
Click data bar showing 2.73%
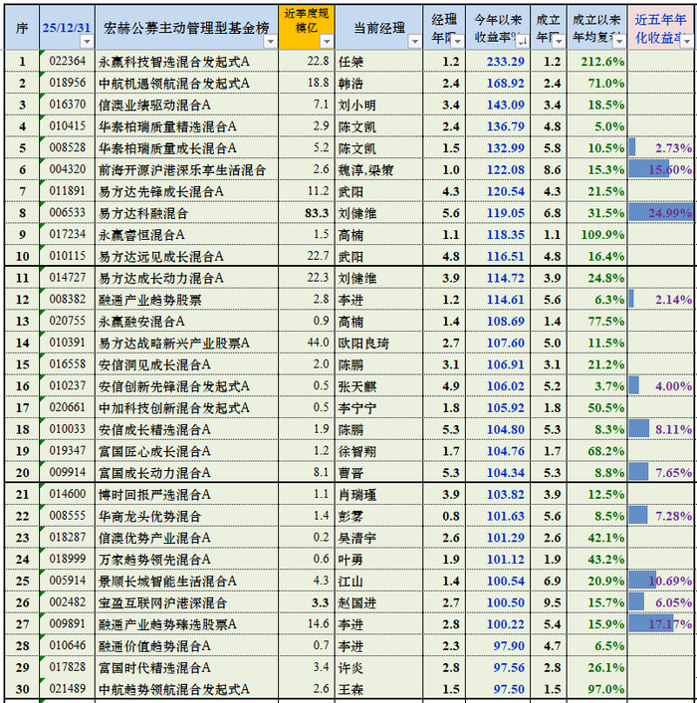[661, 148]
